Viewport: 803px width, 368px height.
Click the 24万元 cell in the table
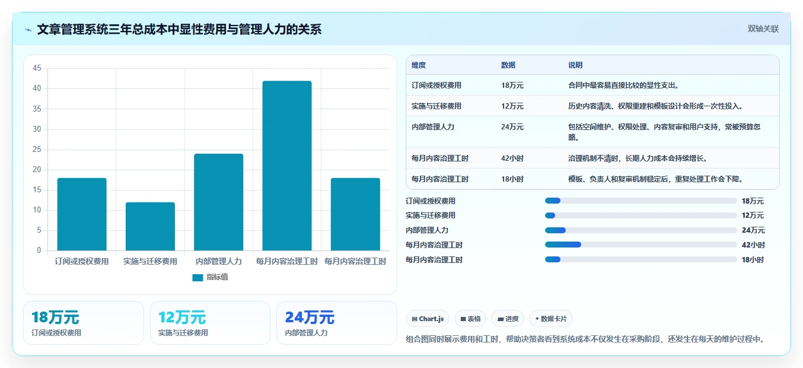(x=512, y=127)
